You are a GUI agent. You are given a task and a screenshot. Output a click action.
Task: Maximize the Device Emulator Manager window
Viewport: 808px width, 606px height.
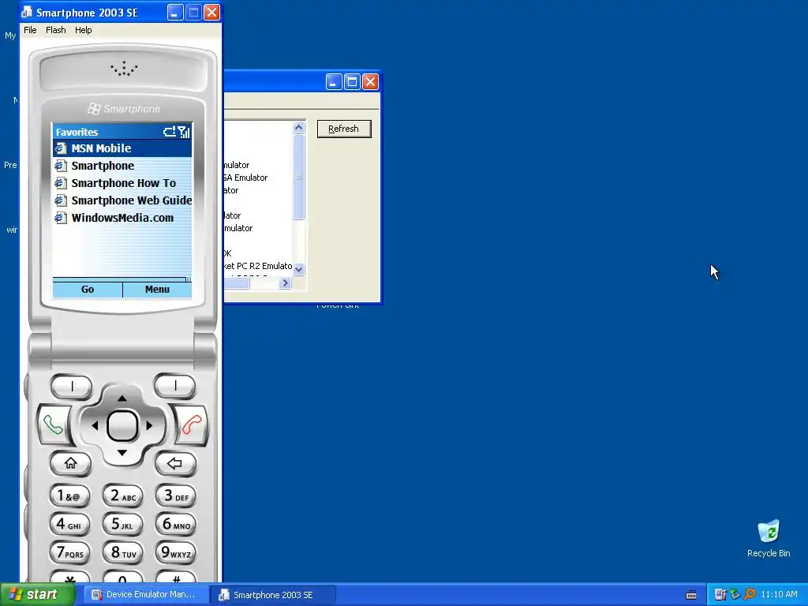(x=352, y=81)
